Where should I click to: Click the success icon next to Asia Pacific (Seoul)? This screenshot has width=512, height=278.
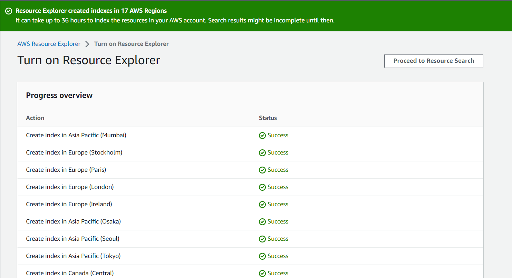262,239
